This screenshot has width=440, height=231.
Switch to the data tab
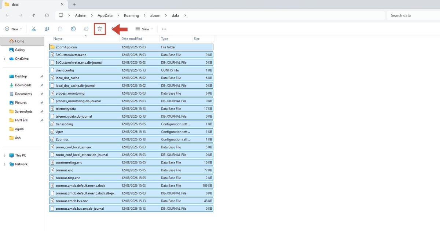click(34, 4)
